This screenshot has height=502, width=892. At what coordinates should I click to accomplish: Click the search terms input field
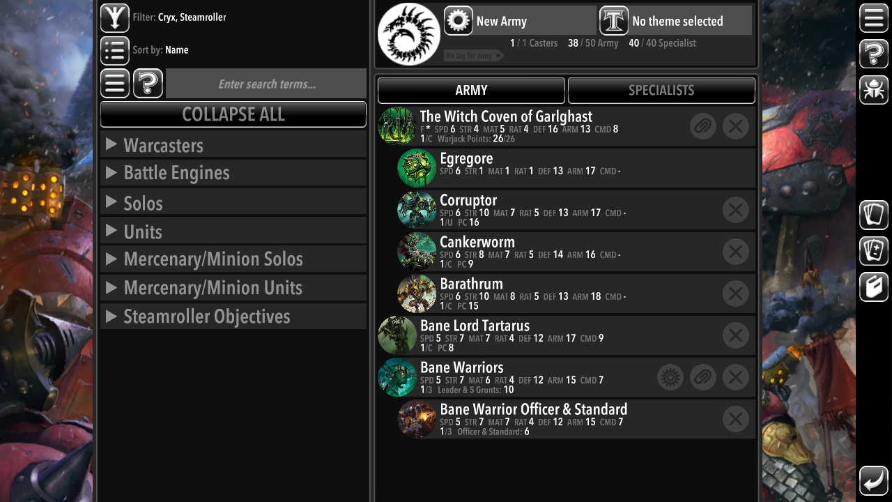point(266,84)
